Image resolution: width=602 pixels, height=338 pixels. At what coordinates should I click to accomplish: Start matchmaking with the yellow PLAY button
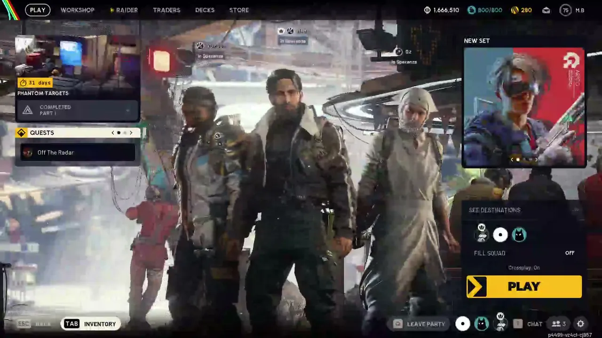[524, 286]
